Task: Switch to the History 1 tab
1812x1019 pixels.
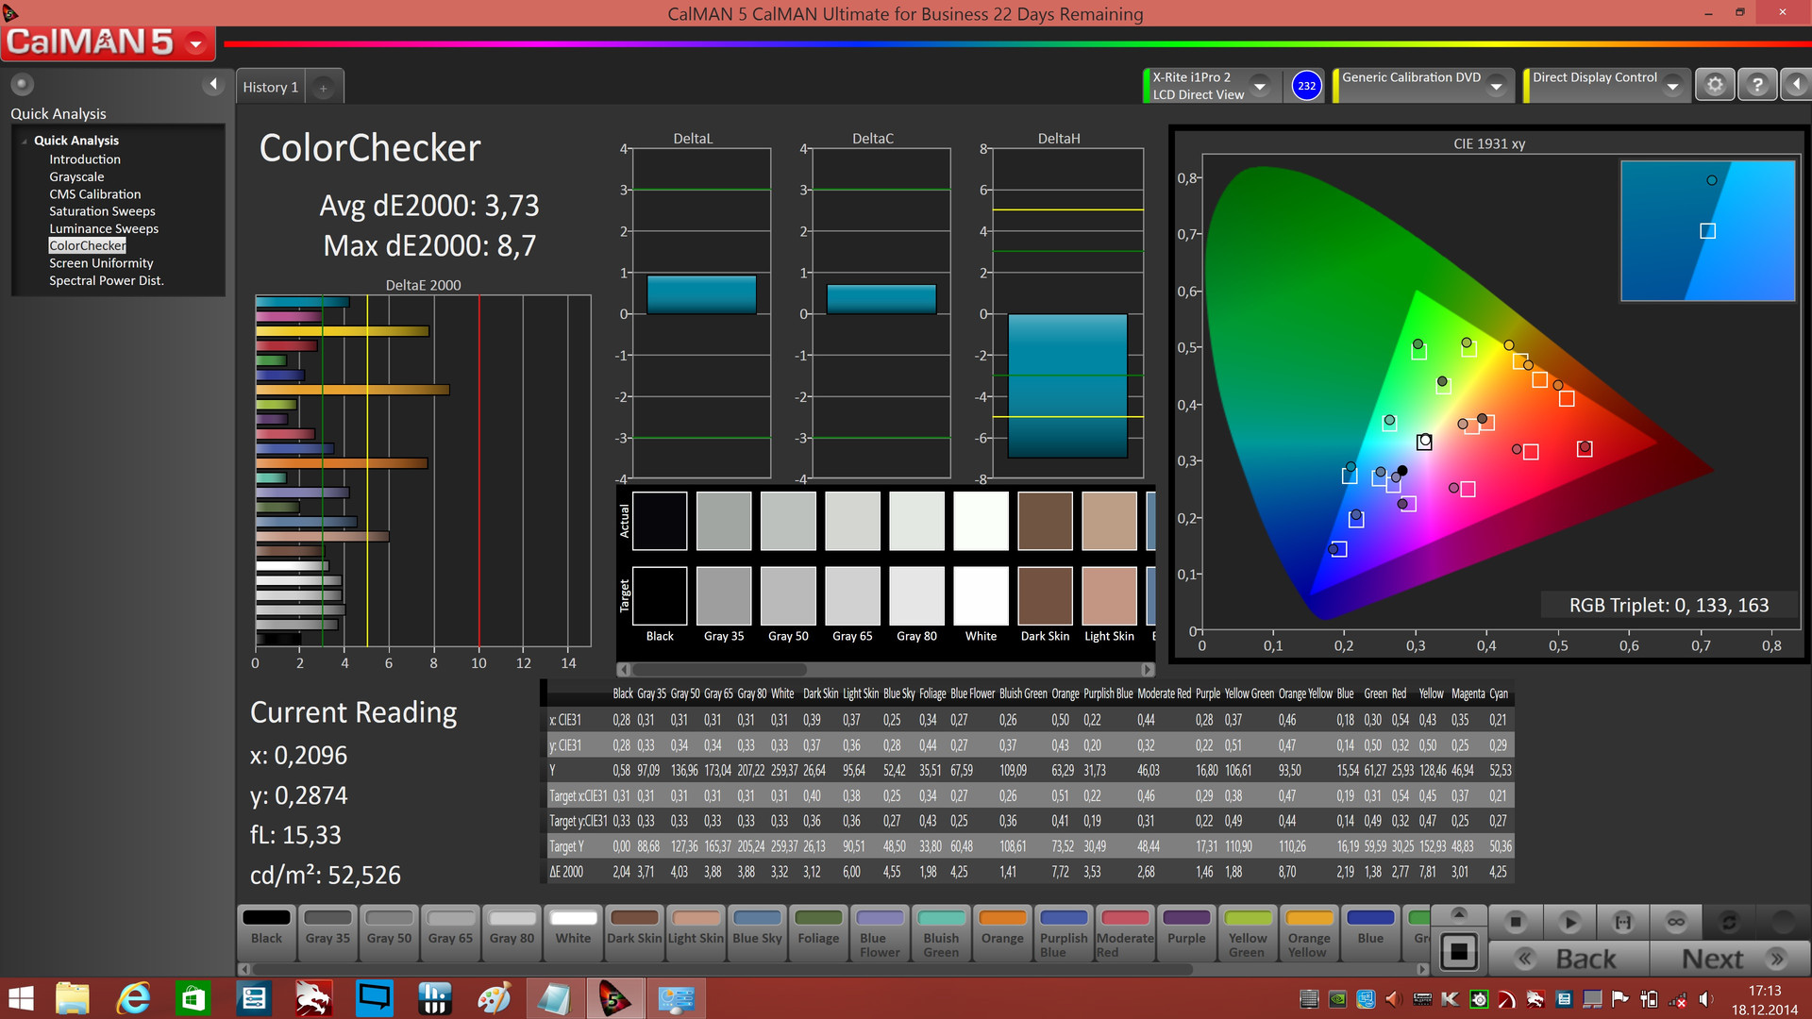Action: [x=270, y=87]
